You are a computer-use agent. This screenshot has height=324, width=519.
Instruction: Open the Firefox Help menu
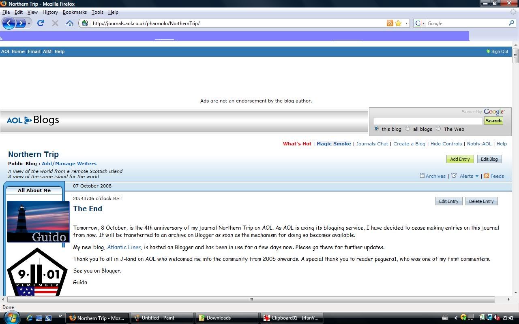click(x=113, y=12)
